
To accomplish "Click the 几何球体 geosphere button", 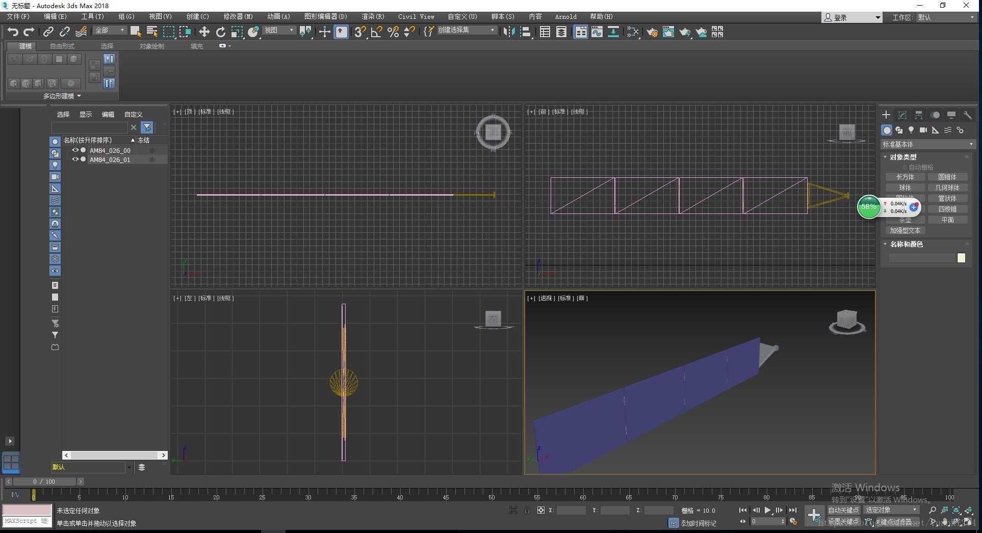I will (947, 188).
